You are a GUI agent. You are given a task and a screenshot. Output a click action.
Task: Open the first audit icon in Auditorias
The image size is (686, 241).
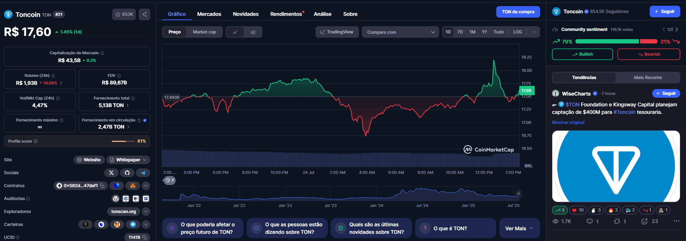click(116, 199)
